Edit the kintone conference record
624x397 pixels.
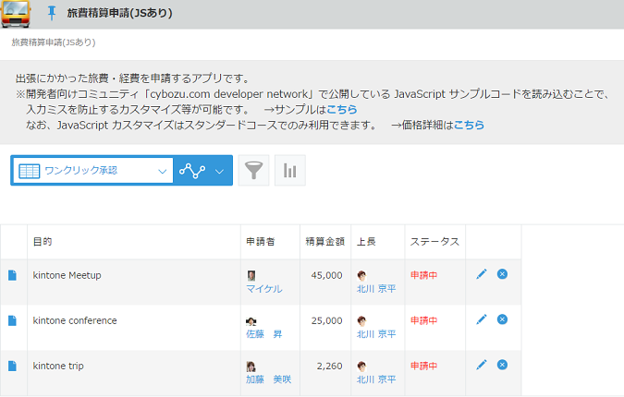(x=482, y=319)
